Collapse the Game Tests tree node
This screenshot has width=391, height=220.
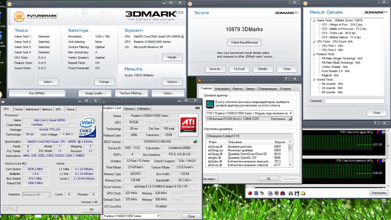pos(314,20)
